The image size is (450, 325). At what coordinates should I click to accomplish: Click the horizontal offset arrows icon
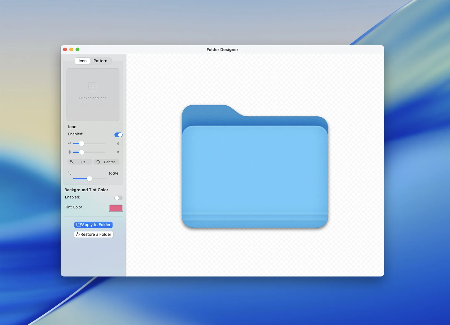coord(70,143)
